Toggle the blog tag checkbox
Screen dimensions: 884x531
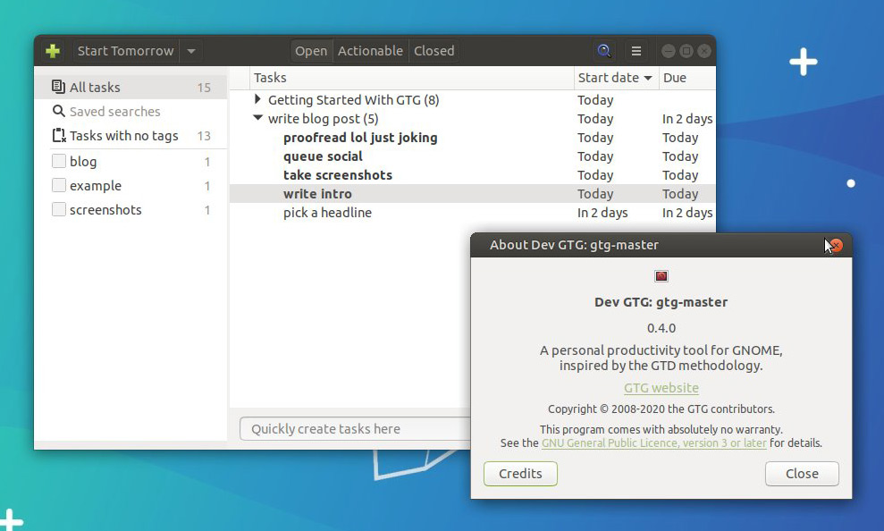pos(59,161)
